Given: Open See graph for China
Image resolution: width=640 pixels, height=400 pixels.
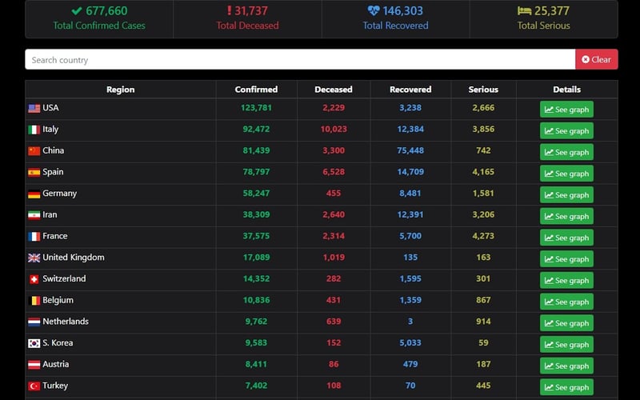Looking at the screenshot, I should pyautogui.click(x=566, y=152).
